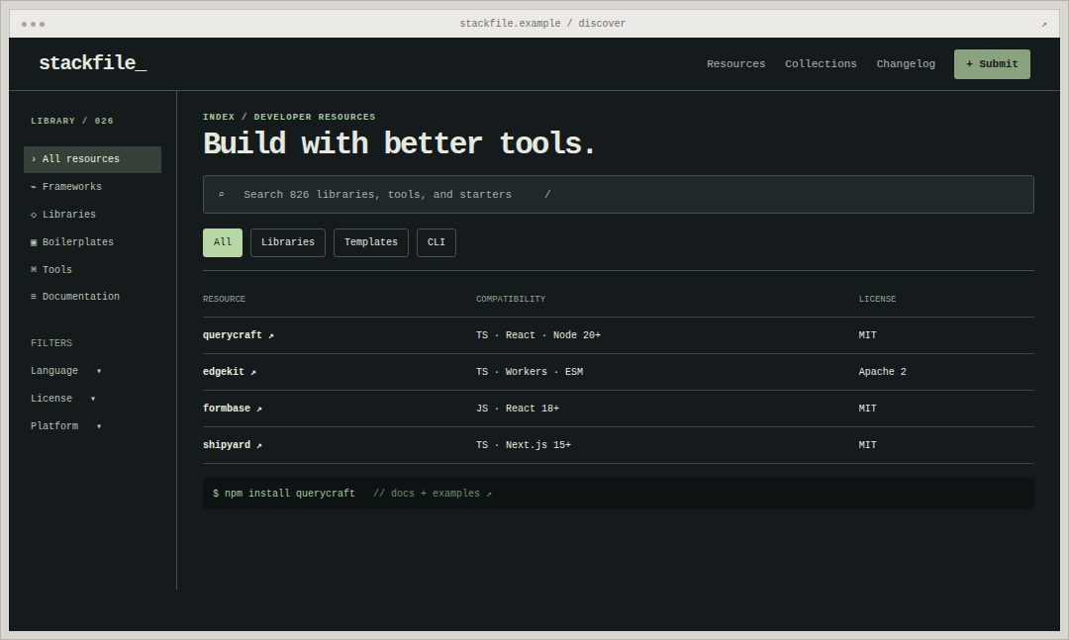Open the docs + examples link

[x=433, y=494]
